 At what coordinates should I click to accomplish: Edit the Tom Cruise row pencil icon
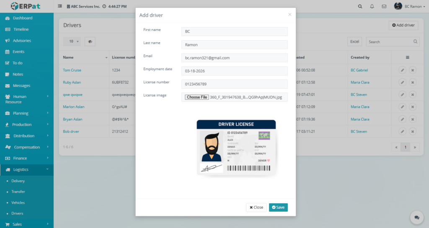coord(402,70)
